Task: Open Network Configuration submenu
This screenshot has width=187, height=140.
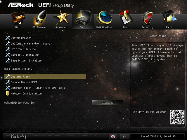Action: (x=26, y=94)
